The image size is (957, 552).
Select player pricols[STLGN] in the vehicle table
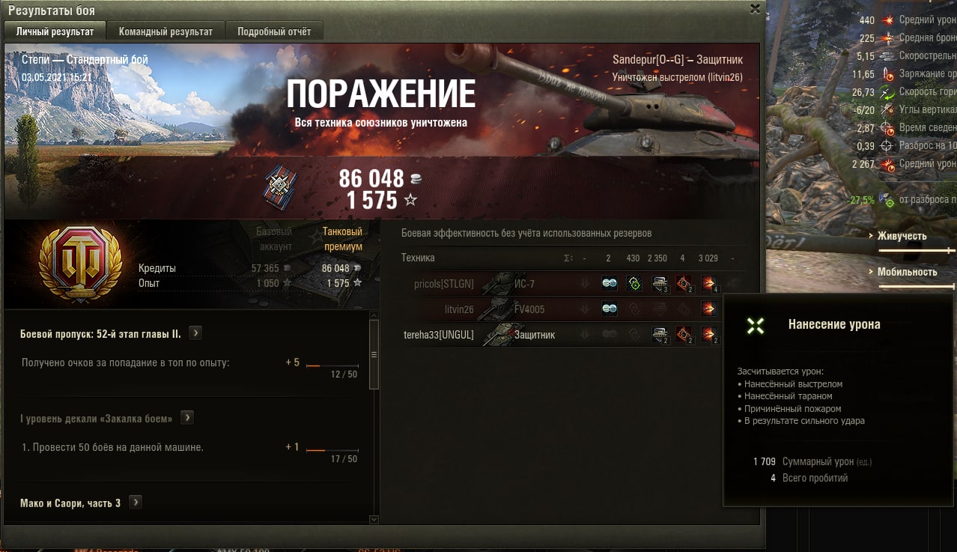pos(444,285)
